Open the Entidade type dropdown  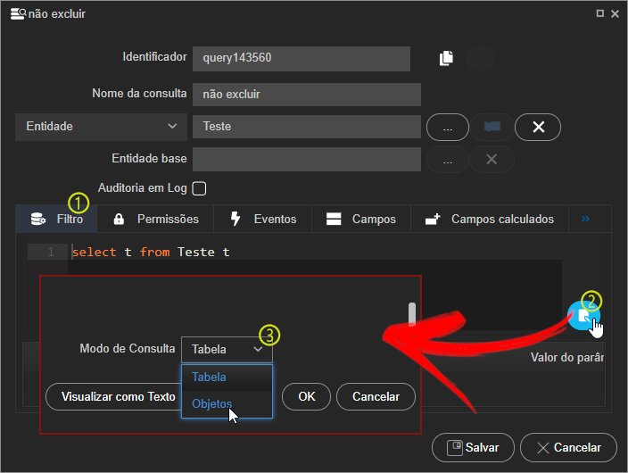[x=101, y=127]
